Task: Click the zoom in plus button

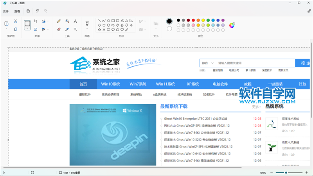Action: [307, 172]
